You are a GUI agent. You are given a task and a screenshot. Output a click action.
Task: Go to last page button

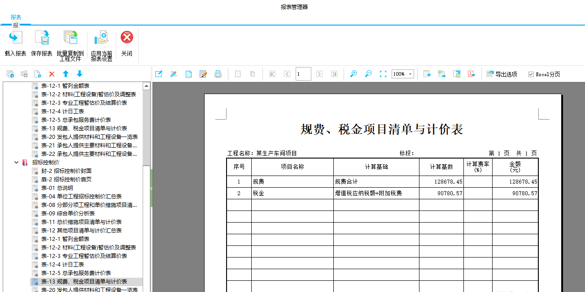click(x=334, y=74)
